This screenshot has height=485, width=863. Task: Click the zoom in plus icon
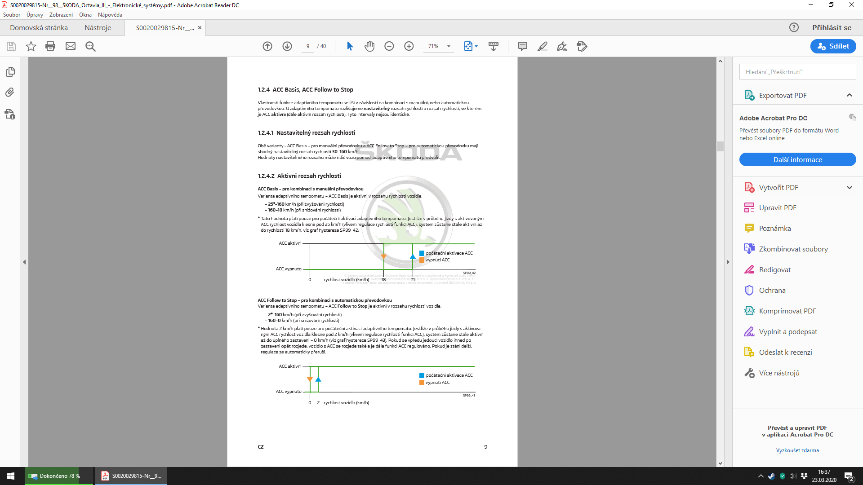pos(409,46)
